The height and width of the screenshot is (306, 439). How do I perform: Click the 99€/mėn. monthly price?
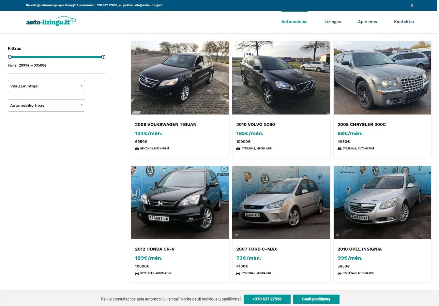click(350, 258)
